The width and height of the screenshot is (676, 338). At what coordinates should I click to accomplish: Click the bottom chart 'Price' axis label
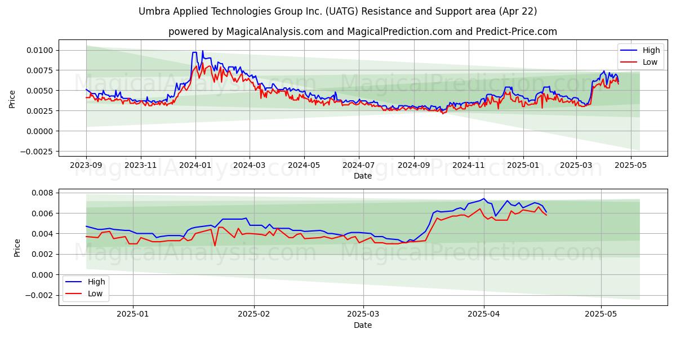(x=17, y=248)
